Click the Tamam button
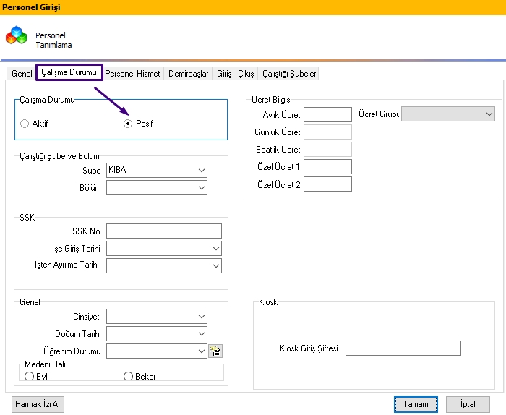This screenshot has width=506, height=415. 416,404
